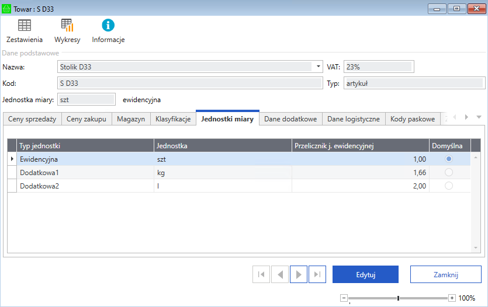Click the zoom in plus icon
This screenshot has width=488, height=307.
(x=452, y=298)
